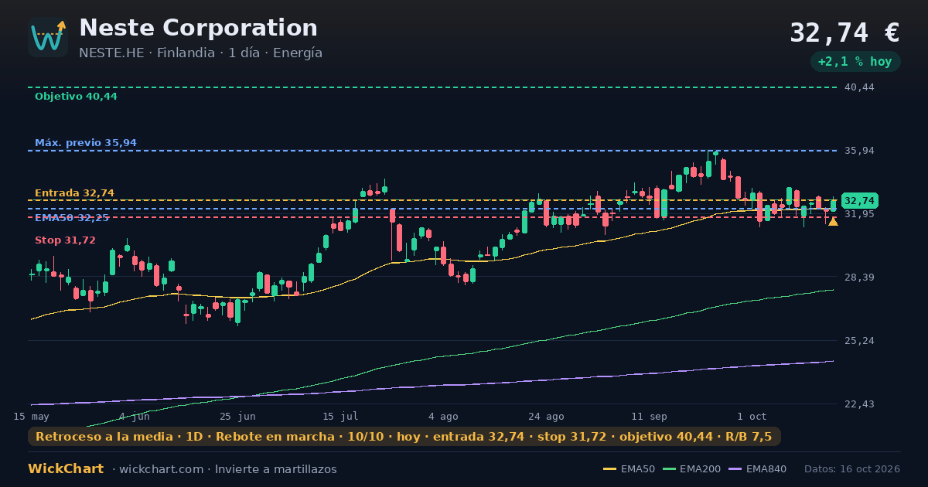Screen dimensions: 928x487
Task: Click the 25,24 axis value
Action: [859, 341]
